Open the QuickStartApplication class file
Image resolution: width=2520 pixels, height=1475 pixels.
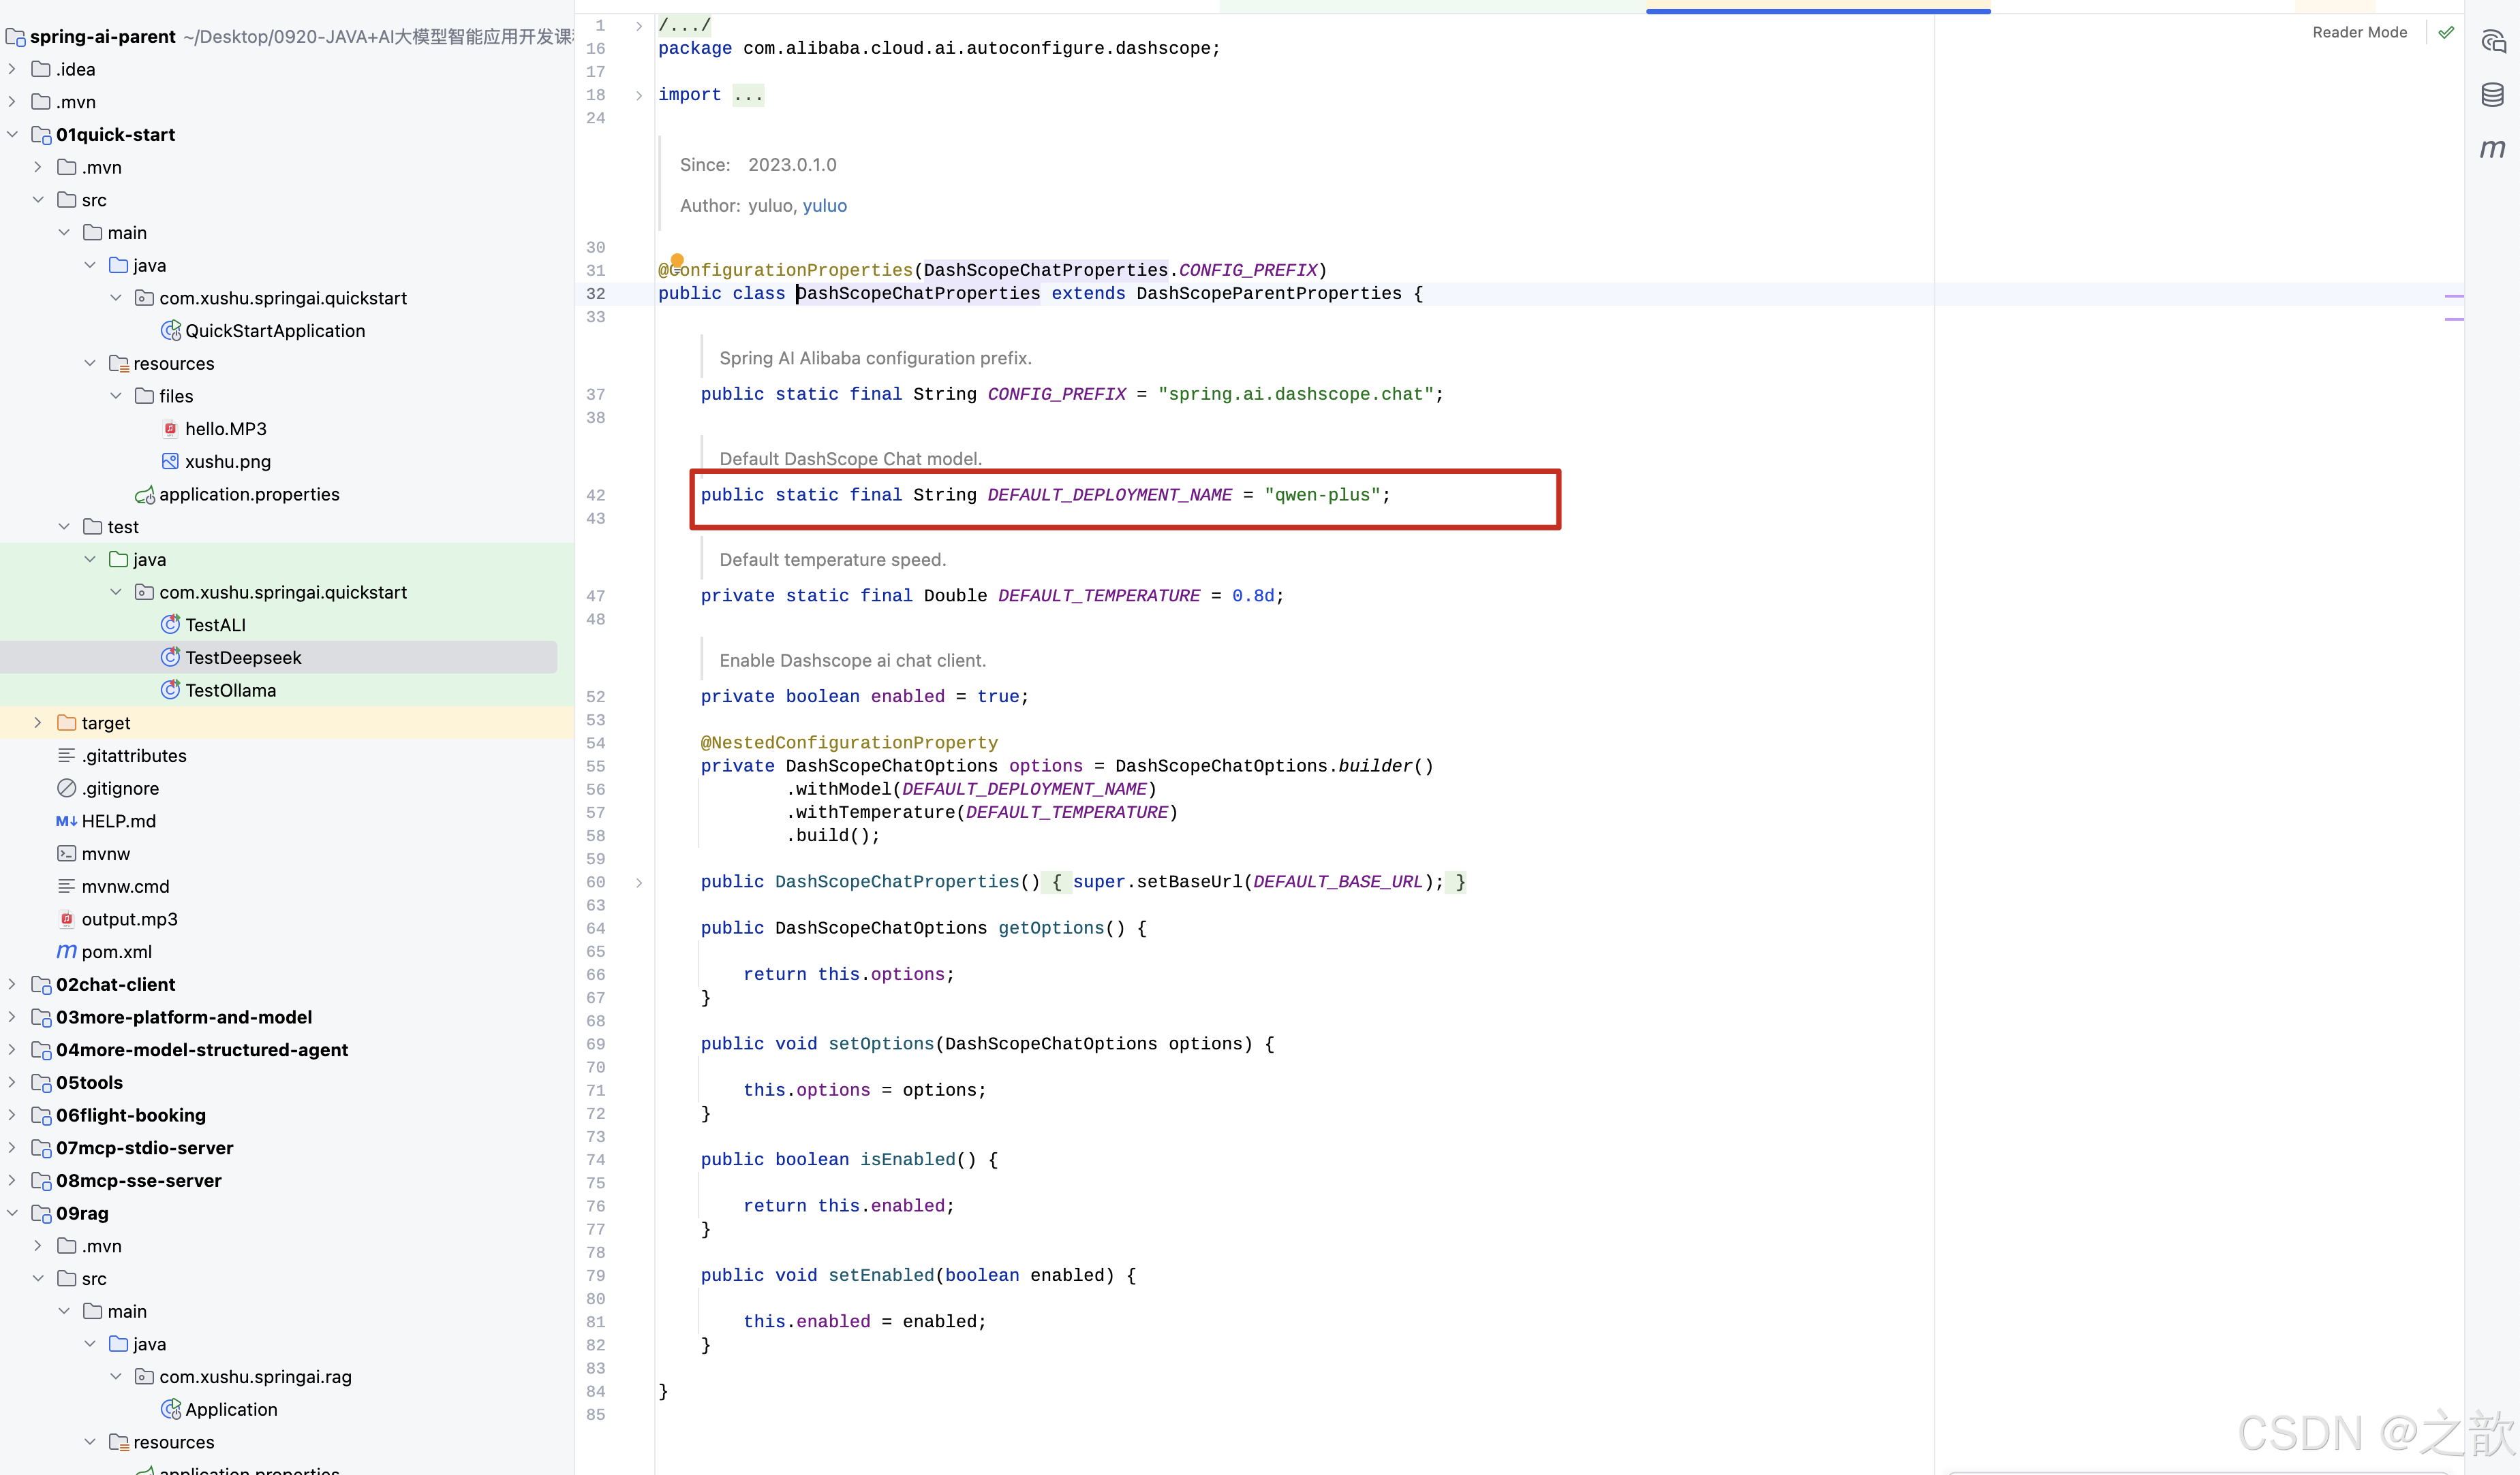click(x=274, y=331)
